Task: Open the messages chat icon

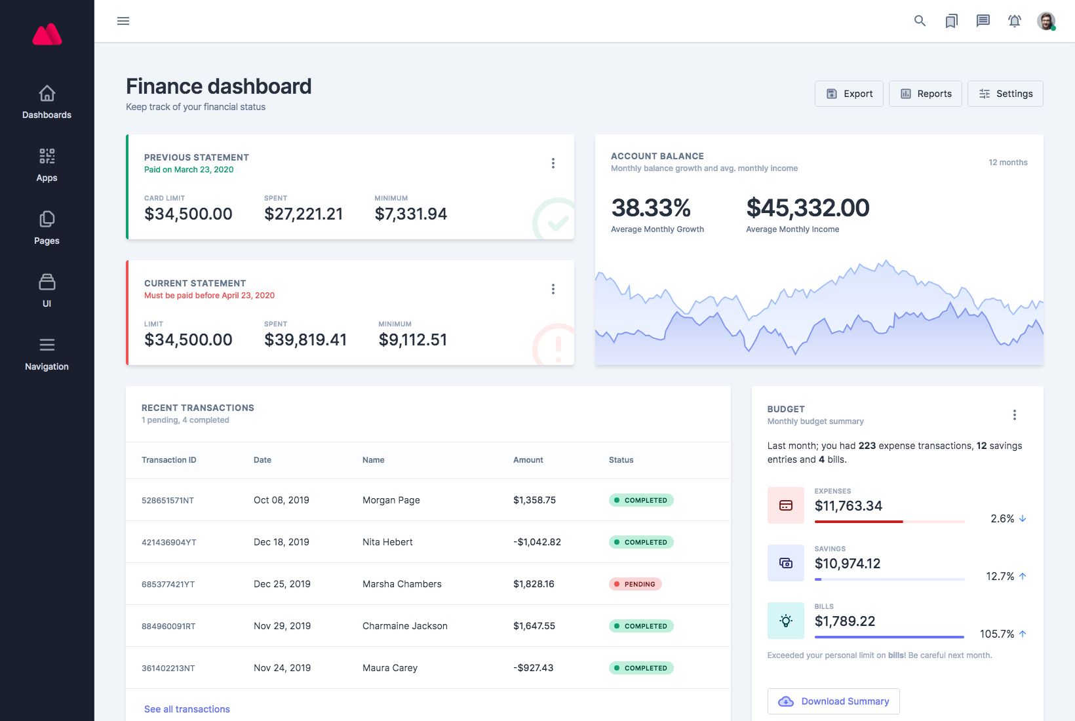Action: (x=983, y=21)
